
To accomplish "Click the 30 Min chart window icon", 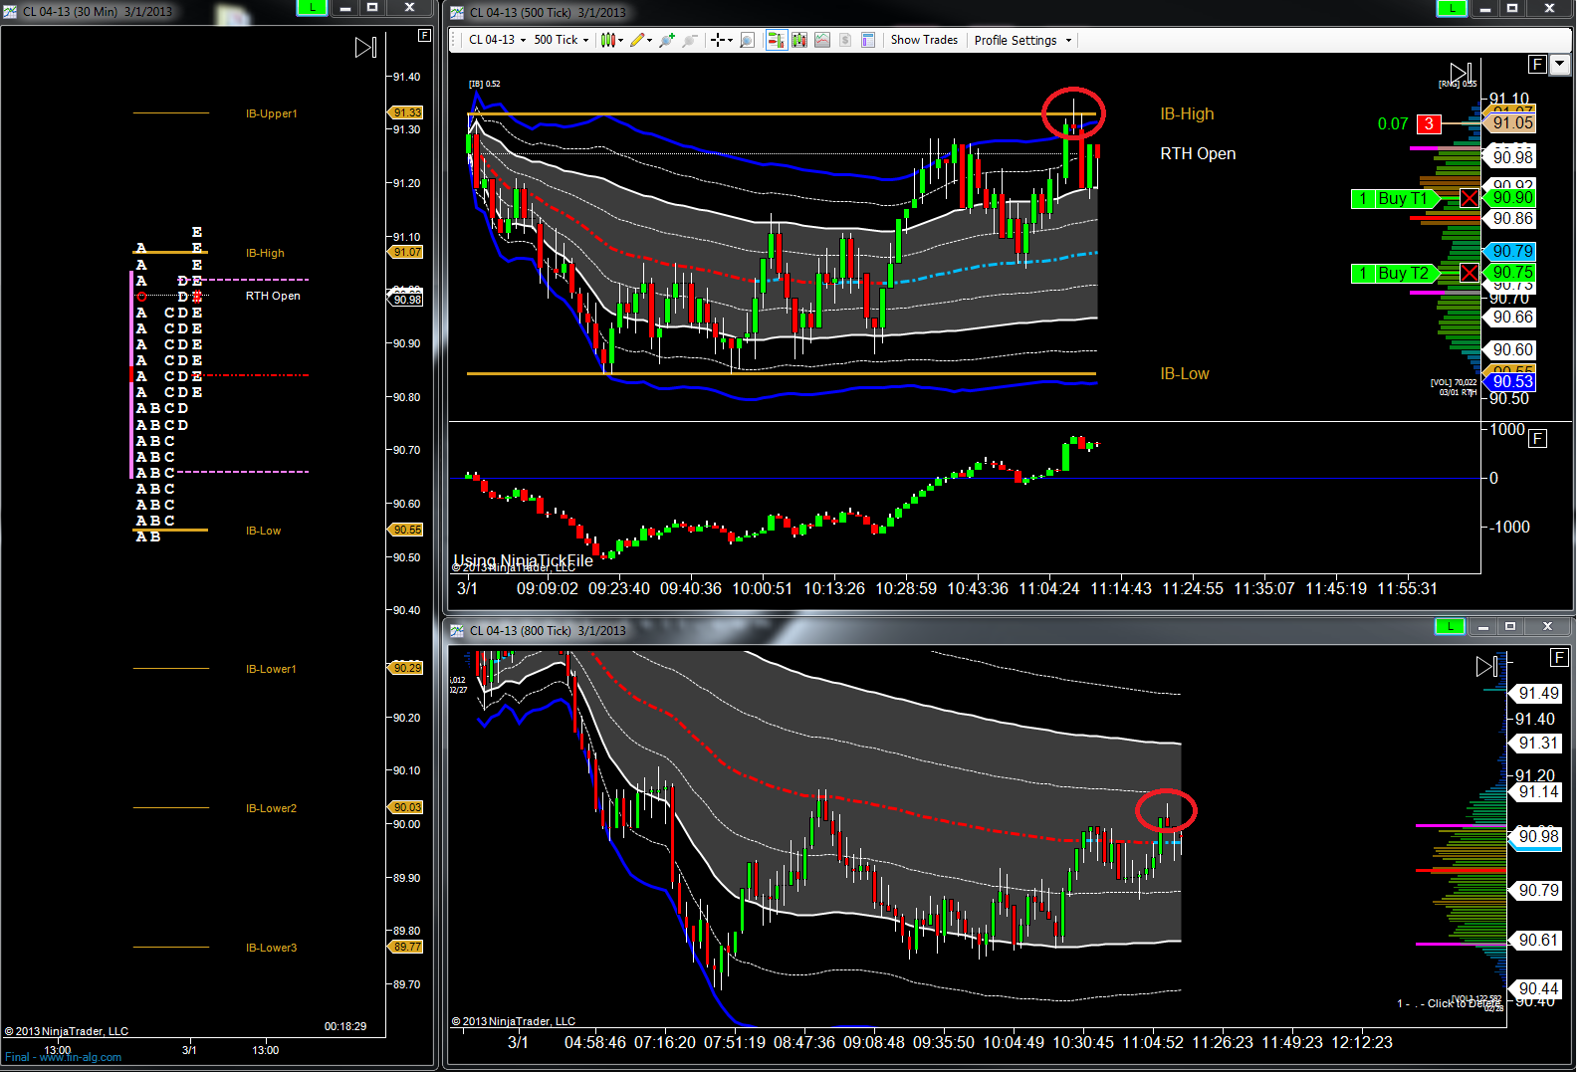I will (x=11, y=11).
